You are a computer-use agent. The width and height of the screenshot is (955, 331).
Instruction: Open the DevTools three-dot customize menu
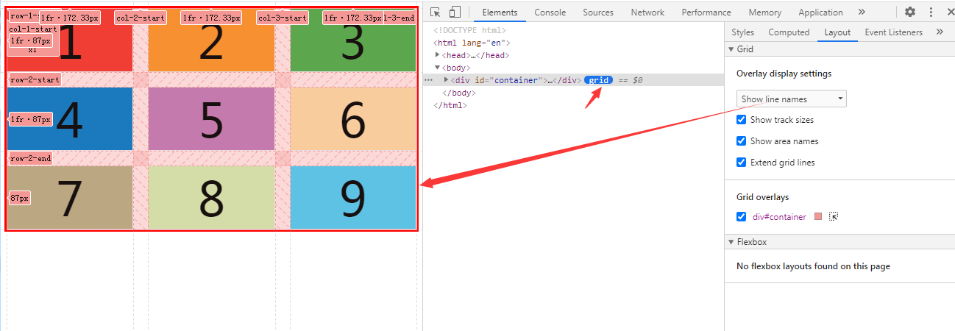932,12
